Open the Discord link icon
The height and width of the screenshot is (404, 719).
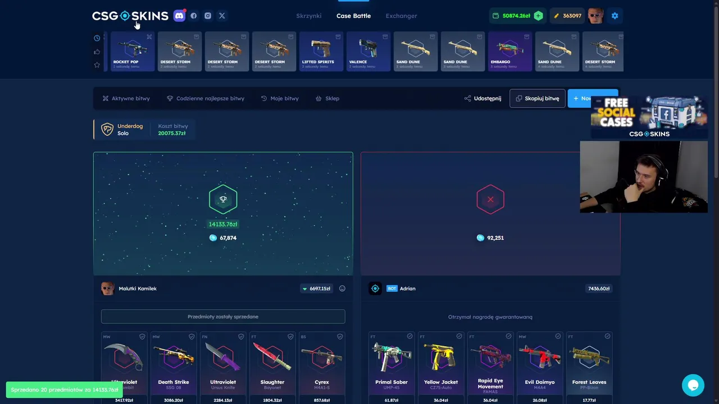coord(179,16)
